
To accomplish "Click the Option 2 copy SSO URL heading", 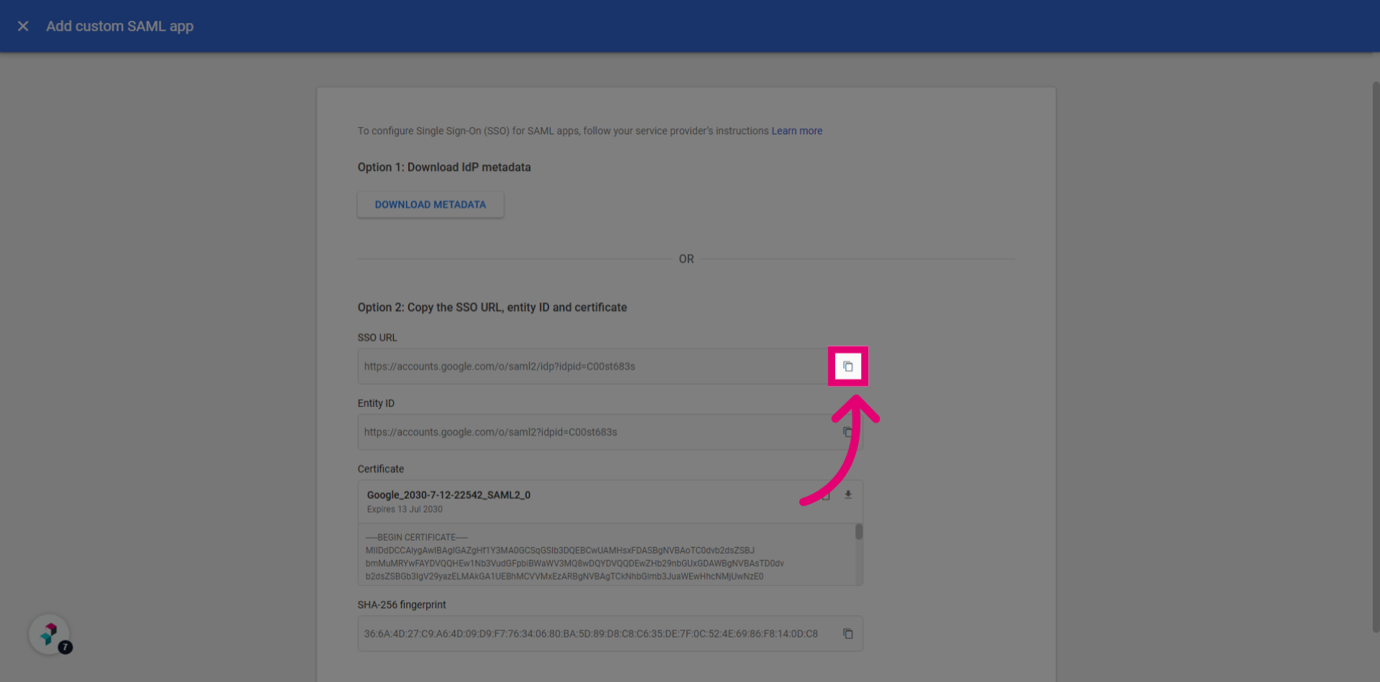I will point(492,307).
